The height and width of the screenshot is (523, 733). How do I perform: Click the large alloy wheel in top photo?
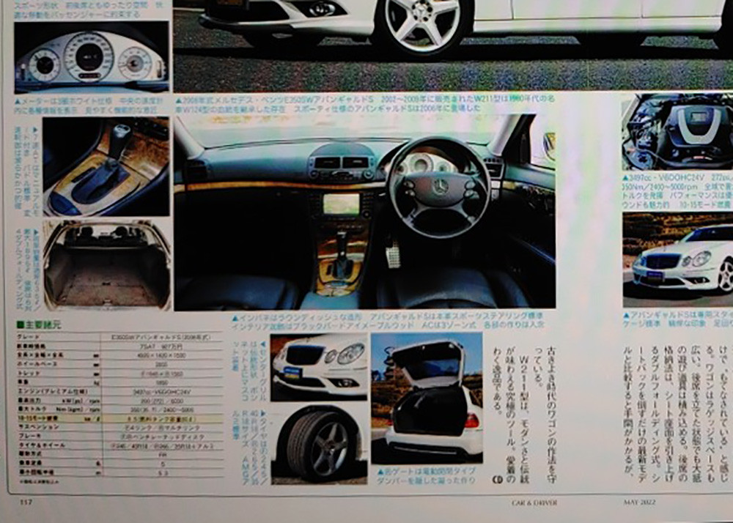tap(421, 26)
